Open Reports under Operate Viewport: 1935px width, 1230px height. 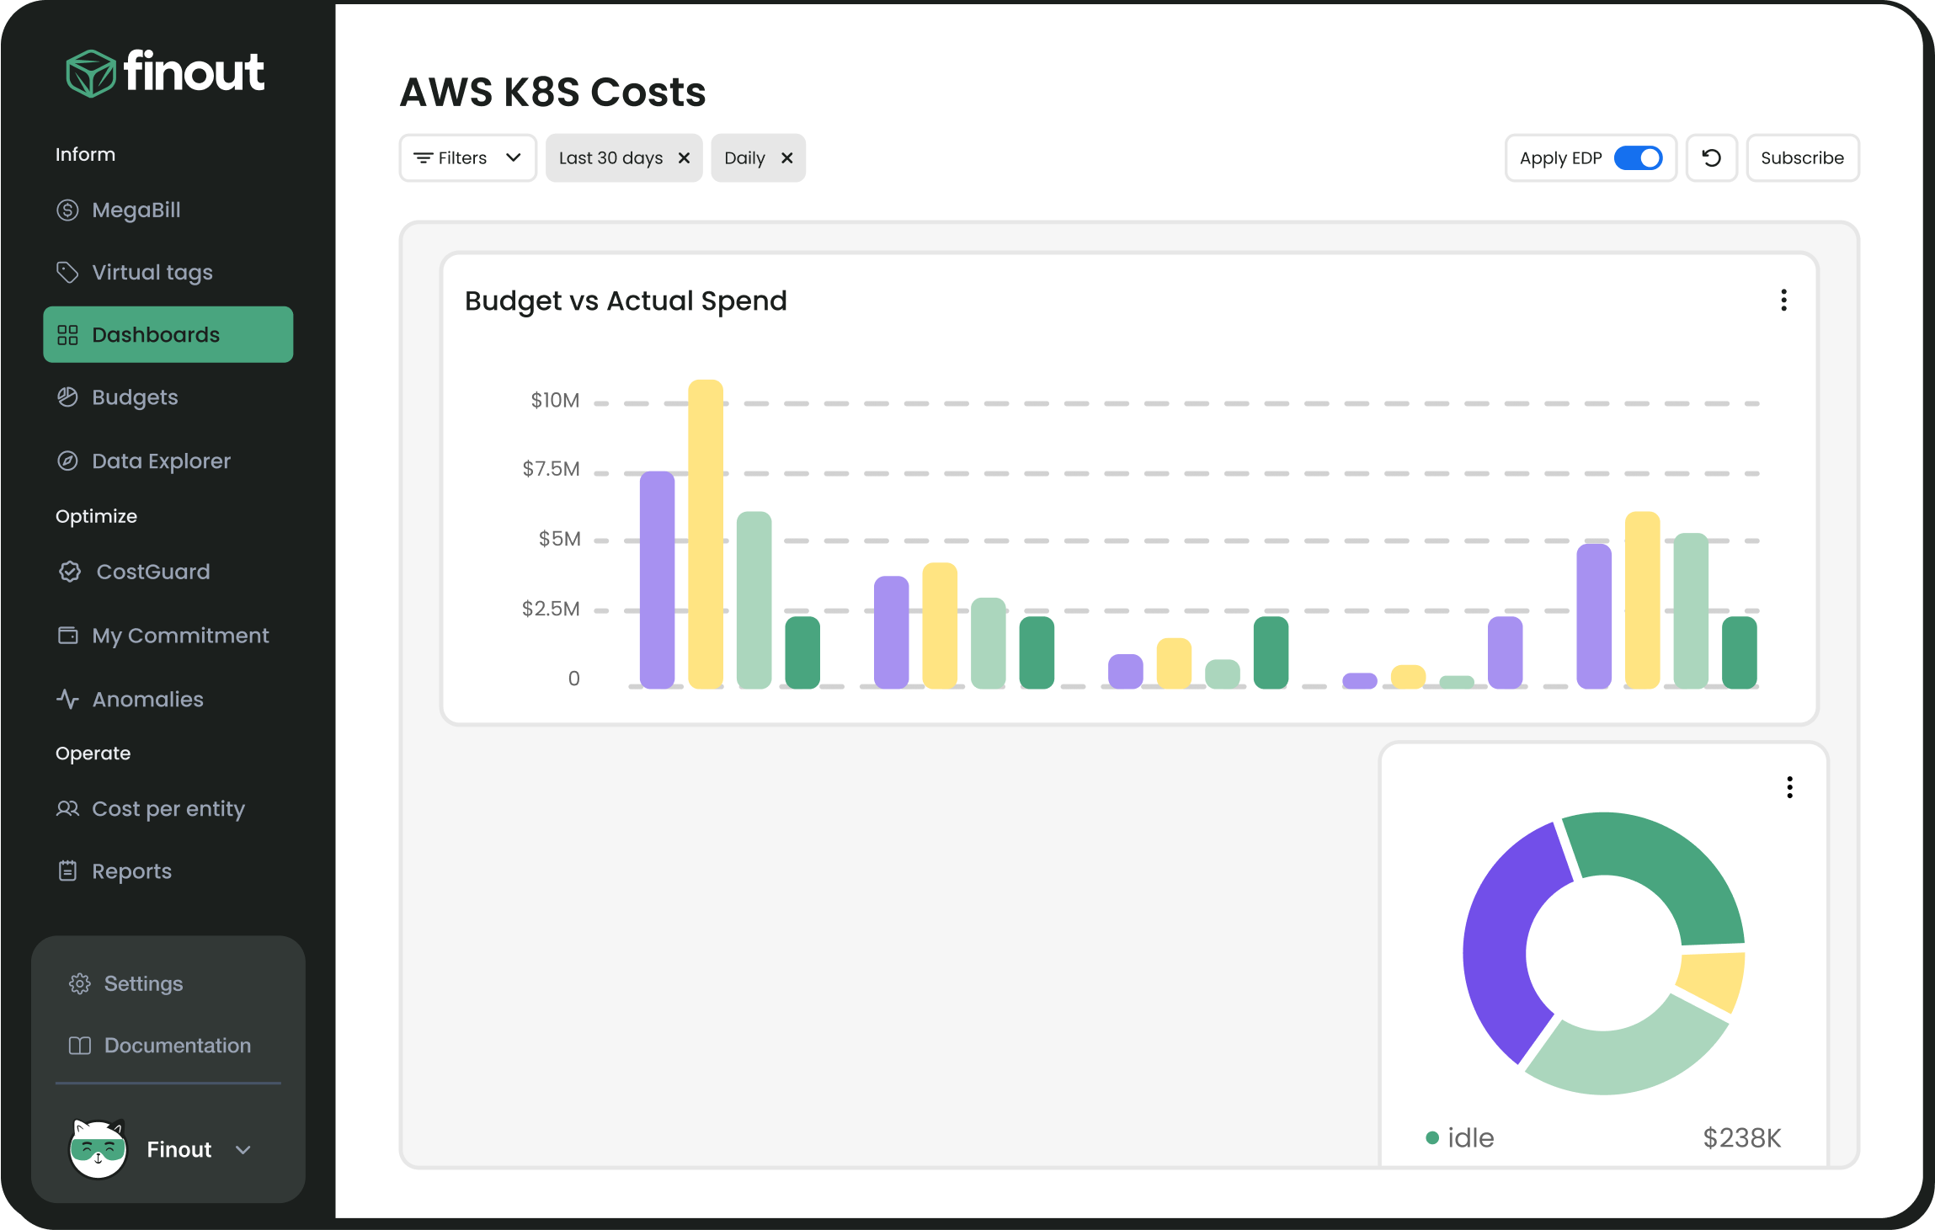click(x=131, y=871)
